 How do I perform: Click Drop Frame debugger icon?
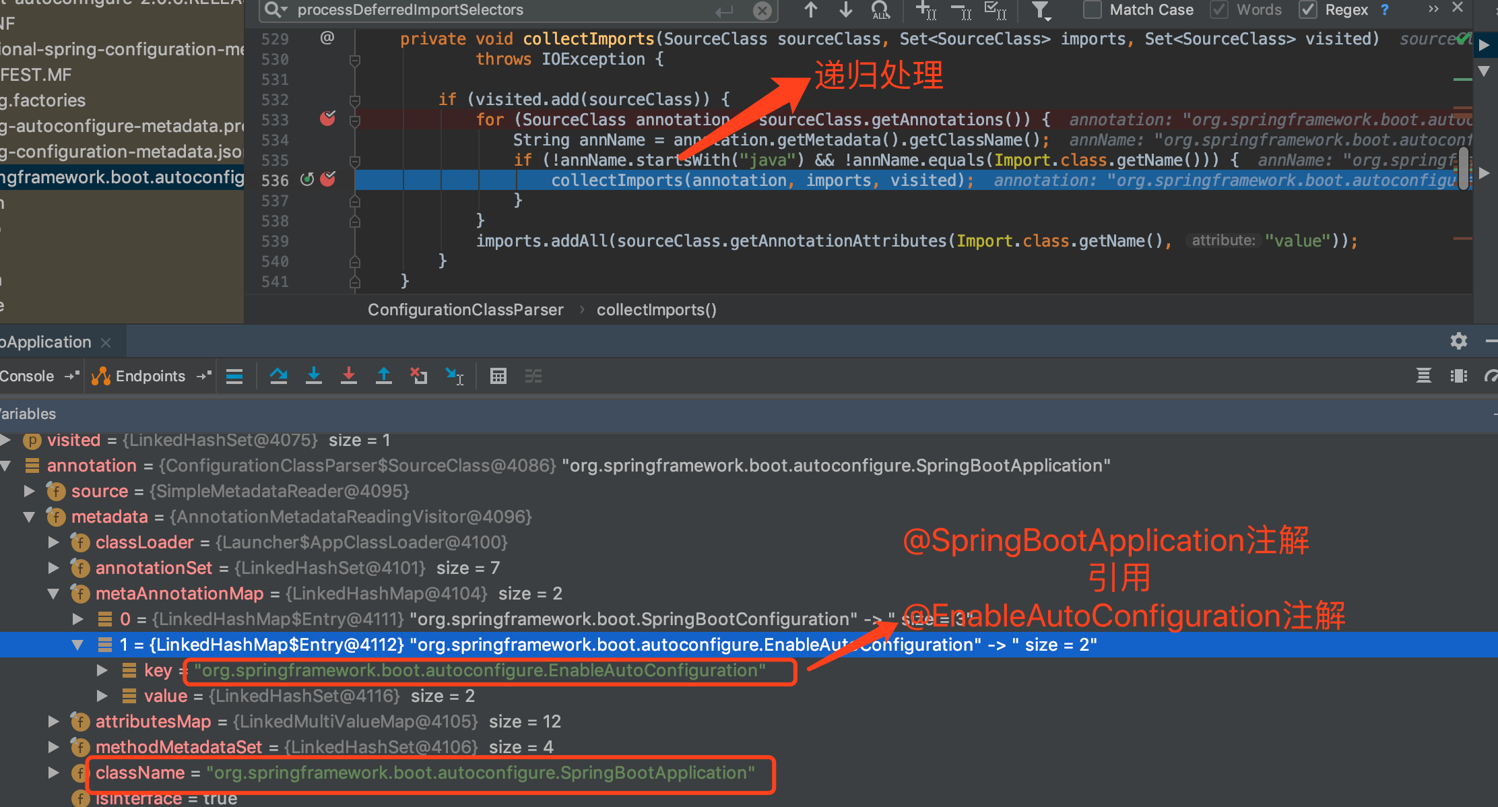click(x=419, y=376)
